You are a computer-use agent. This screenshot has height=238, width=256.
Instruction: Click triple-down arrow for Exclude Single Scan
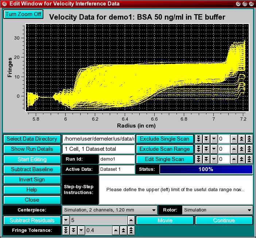[x=198, y=139]
